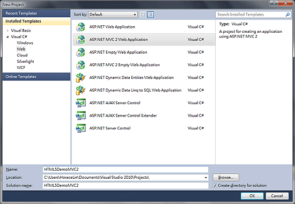Select 'ASP.NET MVC 2 Empty Web Application' text
Image resolution: width=295 pixels, height=204 pixels.
point(124,65)
